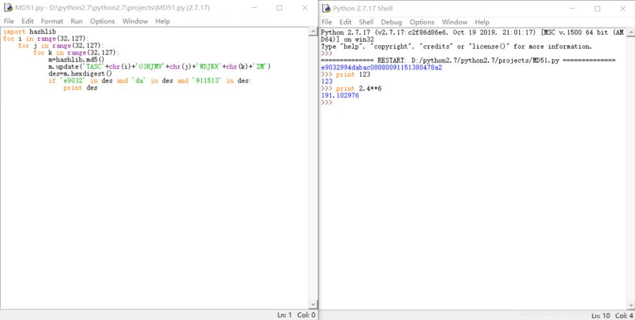Click the RESTART line in the Shell

[468, 60]
